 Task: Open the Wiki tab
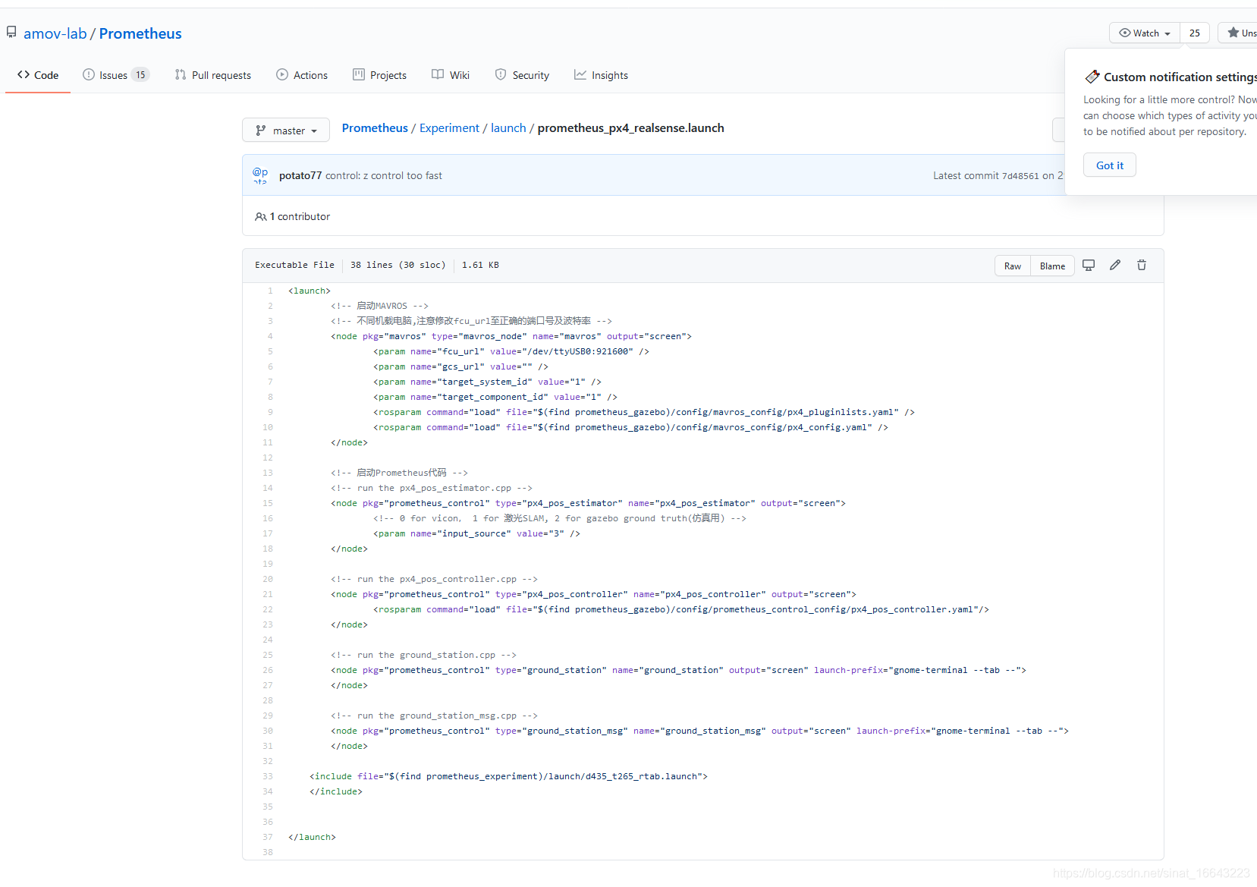[451, 75]
